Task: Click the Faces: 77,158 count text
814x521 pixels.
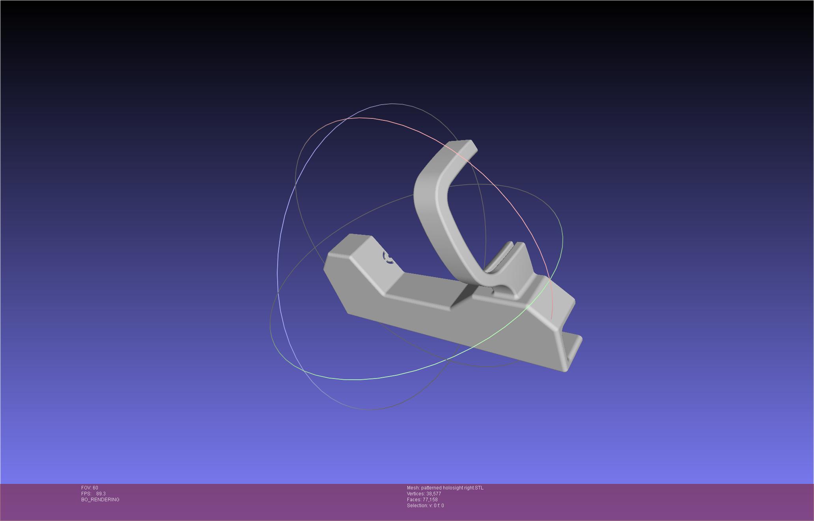Action: tap(422, 500)
